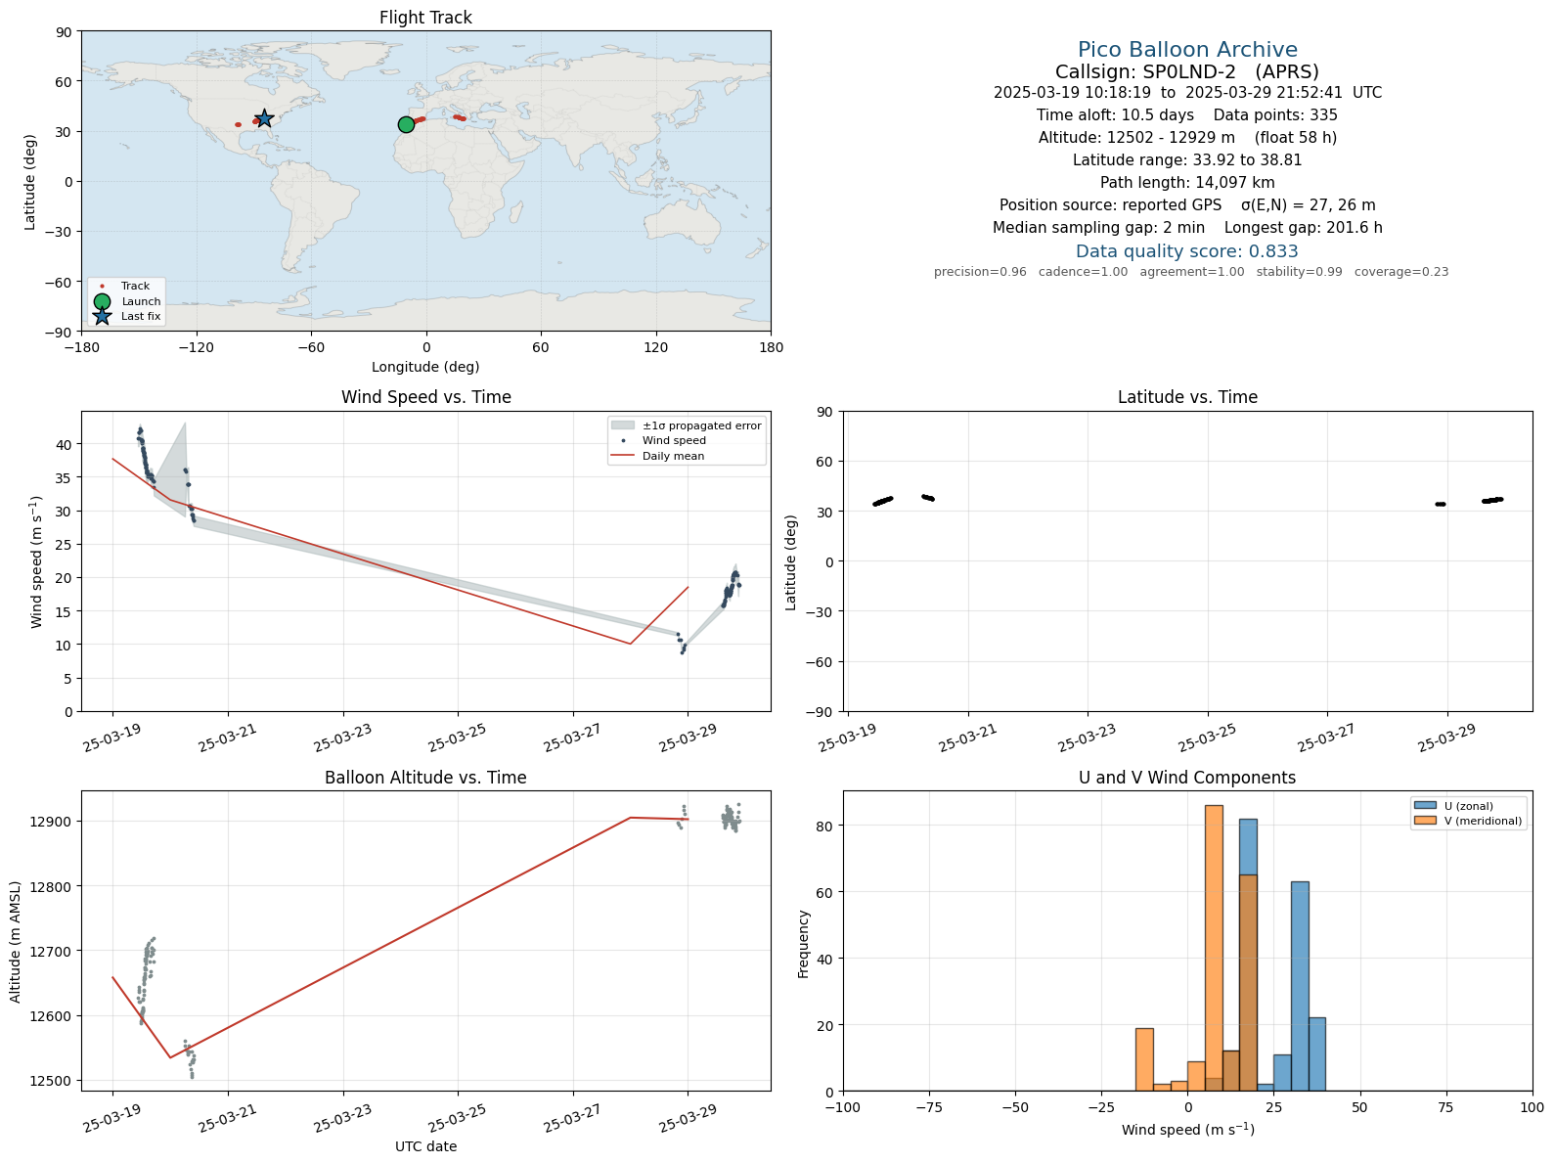Image resolution: width=1555 pixels, height=1163 pixels.
Task: Click the red Daily mean line sample in legend
Action: pos(623,456)
